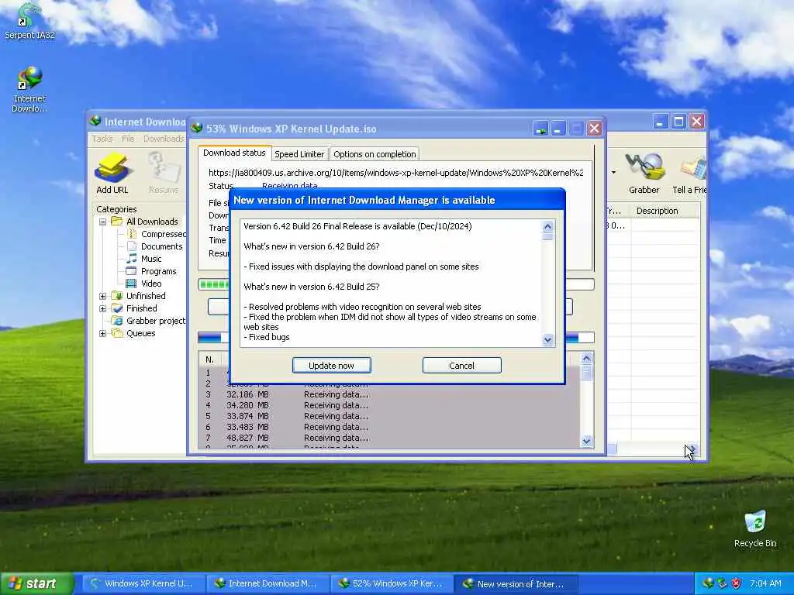Click the connections list scroll down arrow
Image resolution: width=794 pixels, height=595 pixels.
(586, 441)
